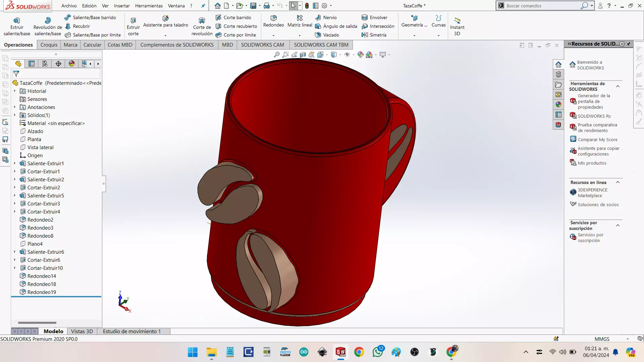Select Revolución de saliente/base tool
The width and height of the screenshot is (644, 362).
point(48,26)
